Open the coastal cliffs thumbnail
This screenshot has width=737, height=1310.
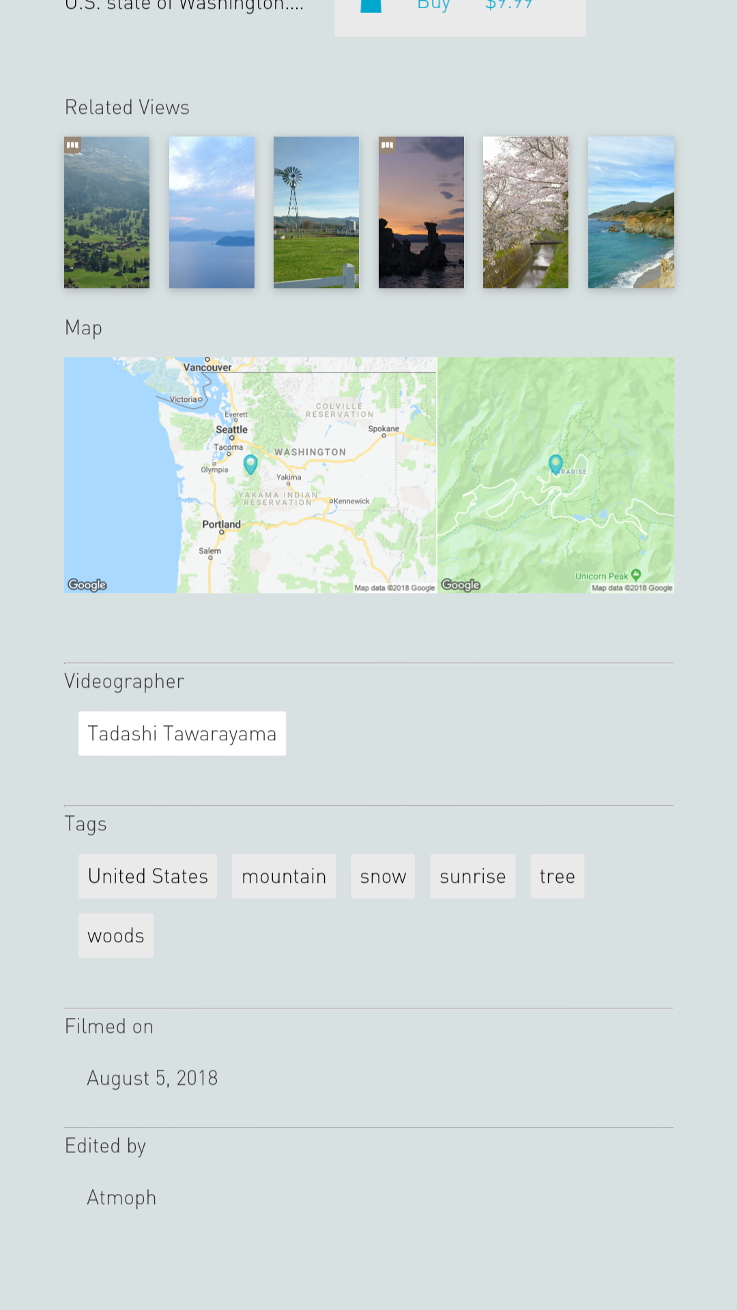coord(631,212)
